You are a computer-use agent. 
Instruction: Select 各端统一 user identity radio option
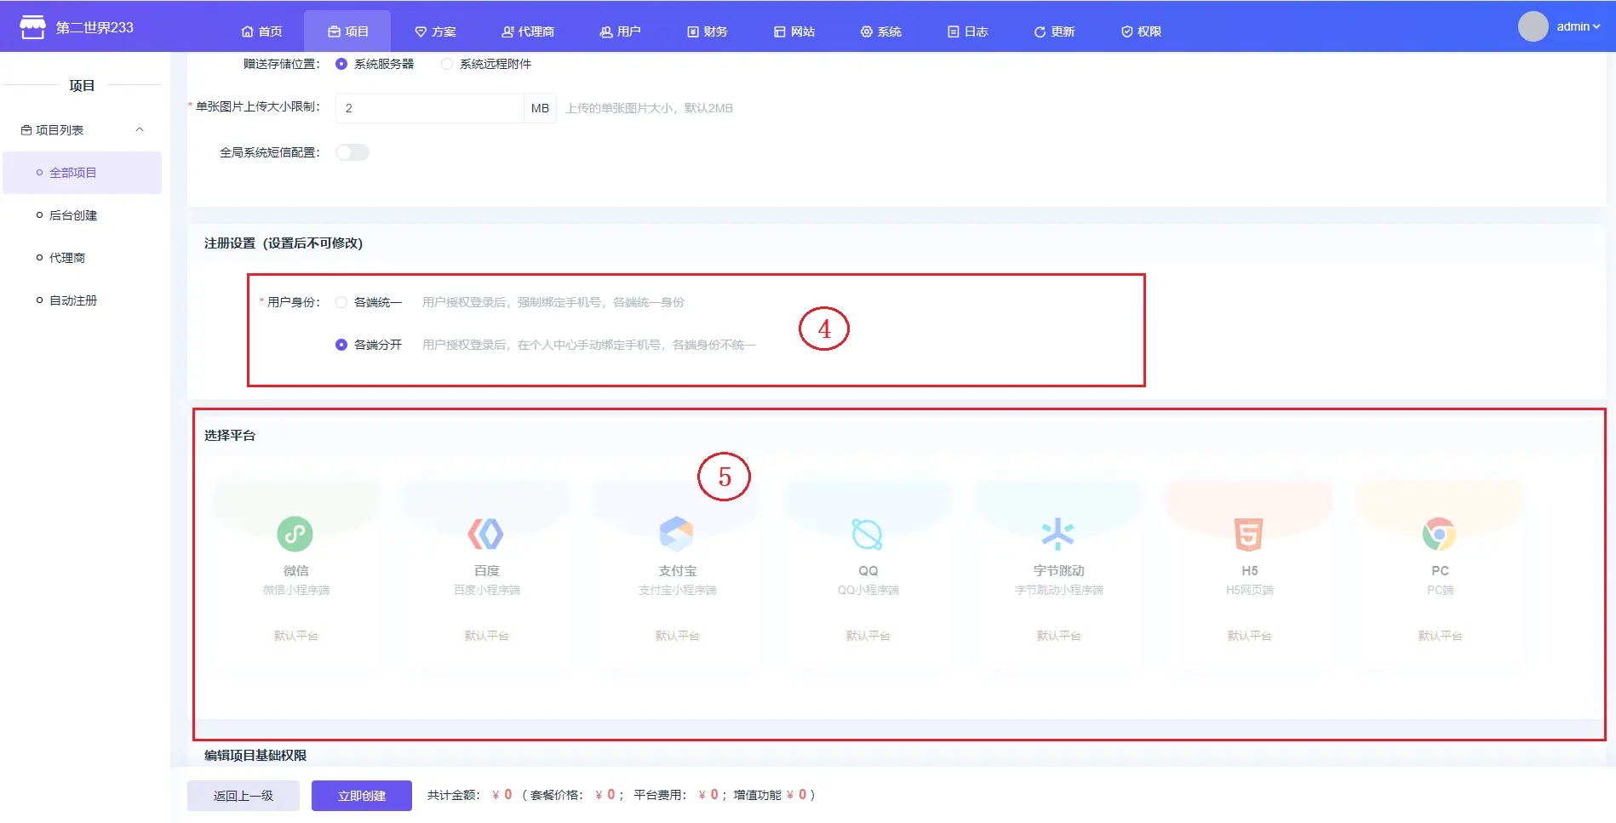click(341, 302)
